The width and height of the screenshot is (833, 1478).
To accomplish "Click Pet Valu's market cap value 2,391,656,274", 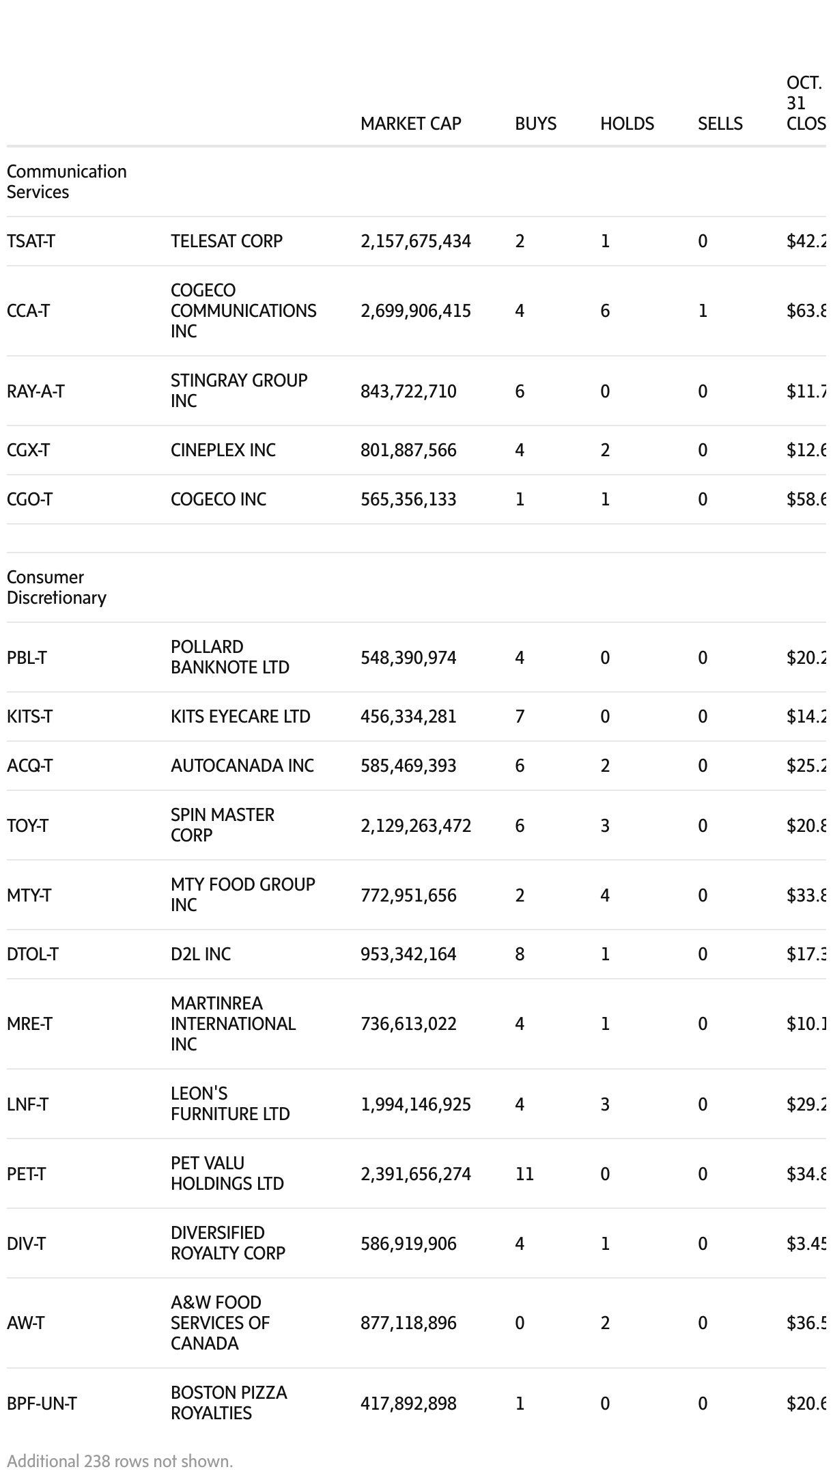I will pyautogui.click(x=415, y=1174).
